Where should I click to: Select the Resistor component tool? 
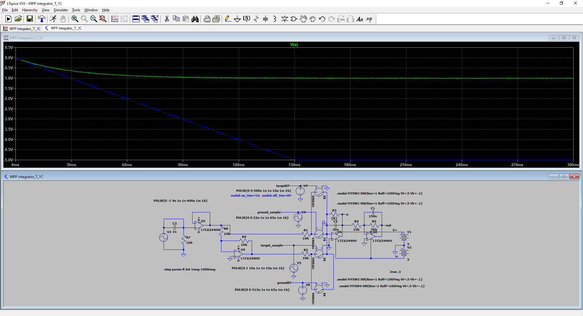[x=256, y=19]
